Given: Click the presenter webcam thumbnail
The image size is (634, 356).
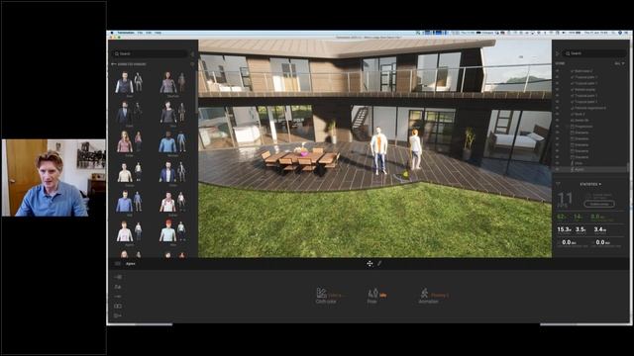Looking at the screenshot, I should [x=53, y=178].
